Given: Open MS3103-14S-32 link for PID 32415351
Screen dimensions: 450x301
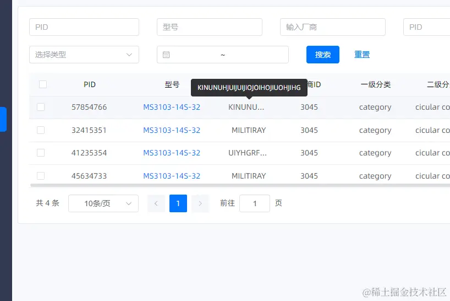Looking at the screenshot, I should (172, 130).
